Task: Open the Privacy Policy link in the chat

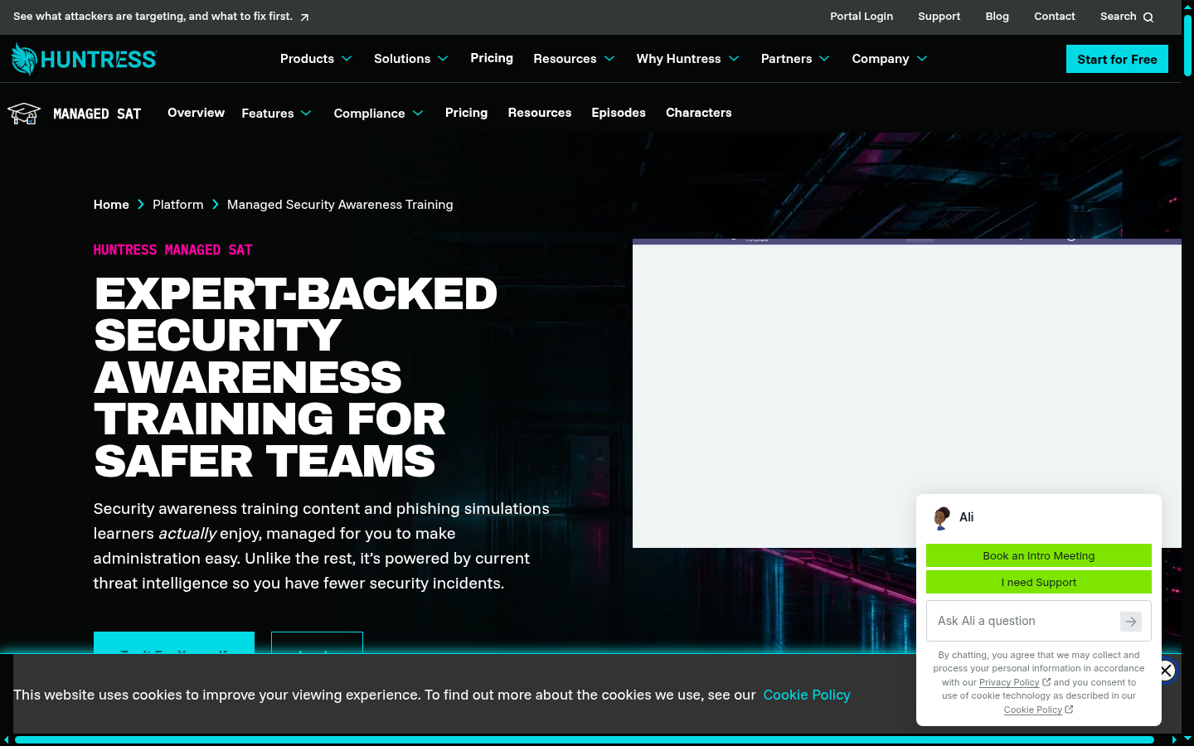Action: click(1009, 682)
